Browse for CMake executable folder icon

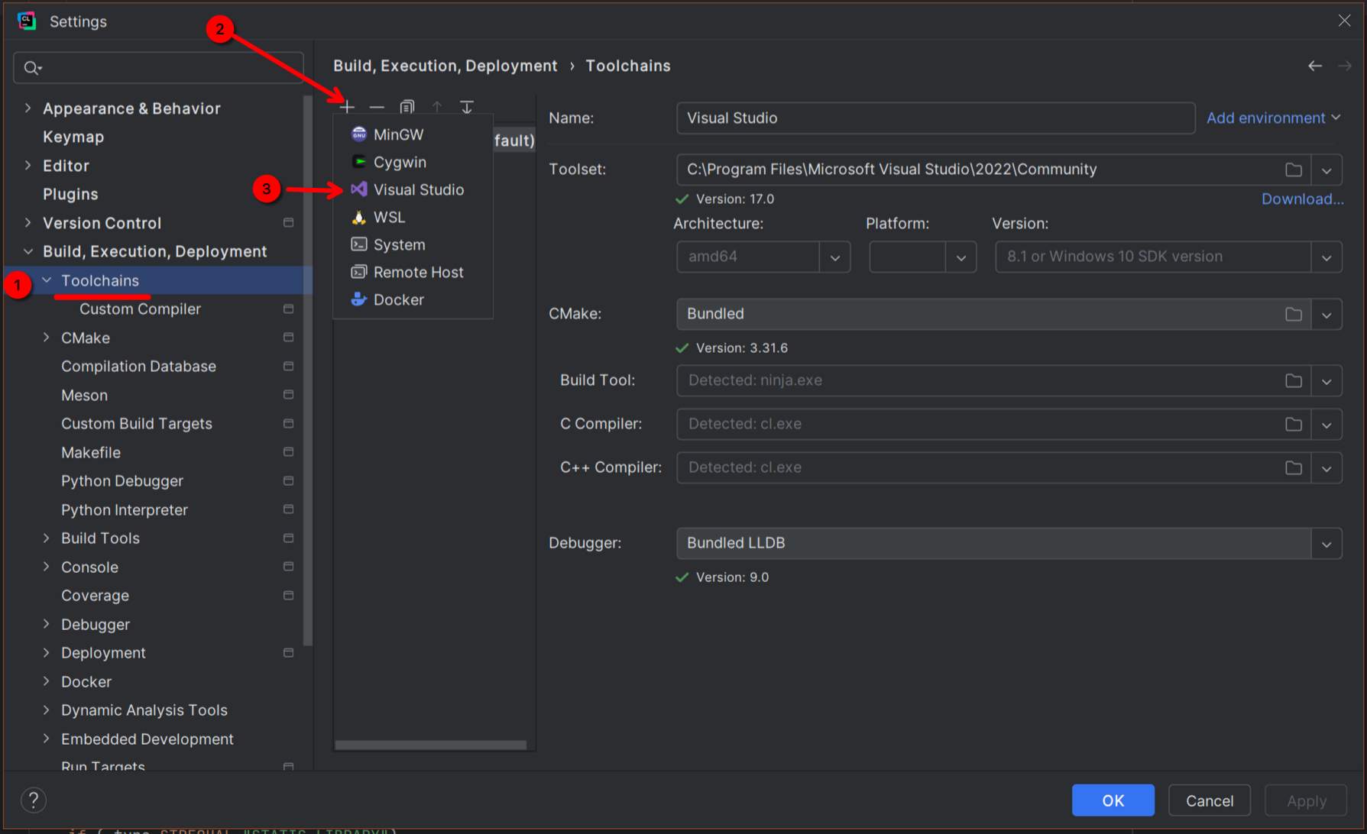[1293, 314]
